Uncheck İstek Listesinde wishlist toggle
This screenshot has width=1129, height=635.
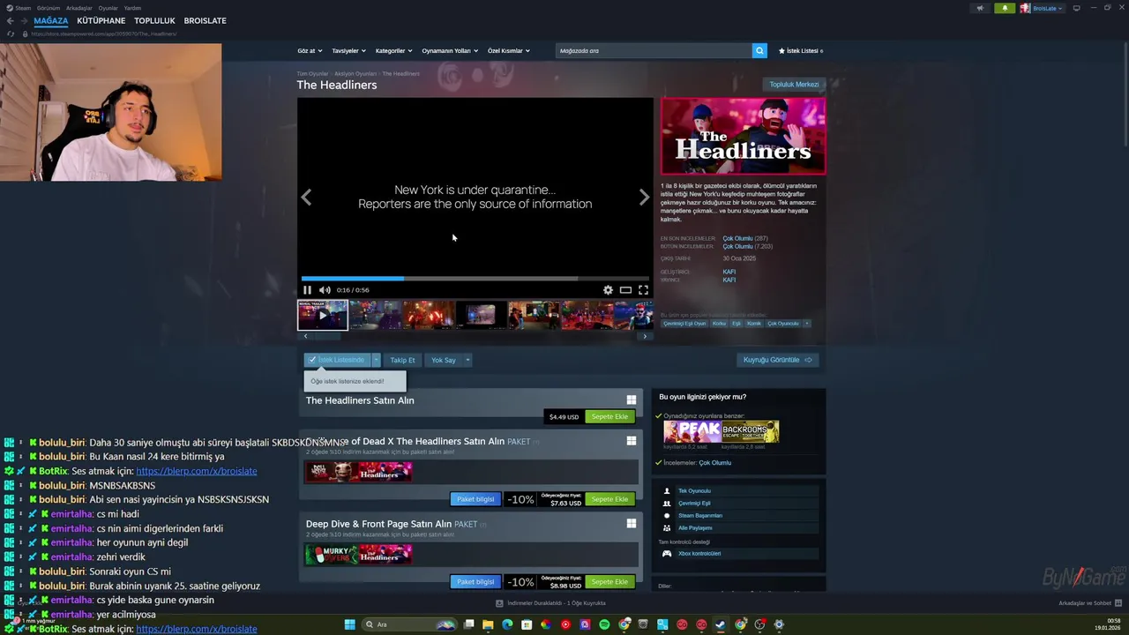point(337,360)
